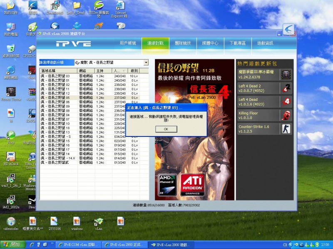Screen dimensions: 333x249
Task: Open the 媒體中心 tab
Action: 210,43
